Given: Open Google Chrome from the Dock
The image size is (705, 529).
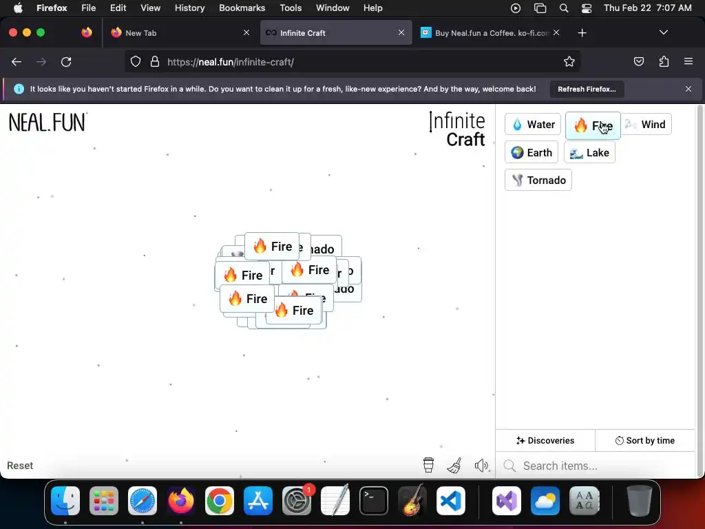Looking at the screenshot, I should [x=220, y=500].
